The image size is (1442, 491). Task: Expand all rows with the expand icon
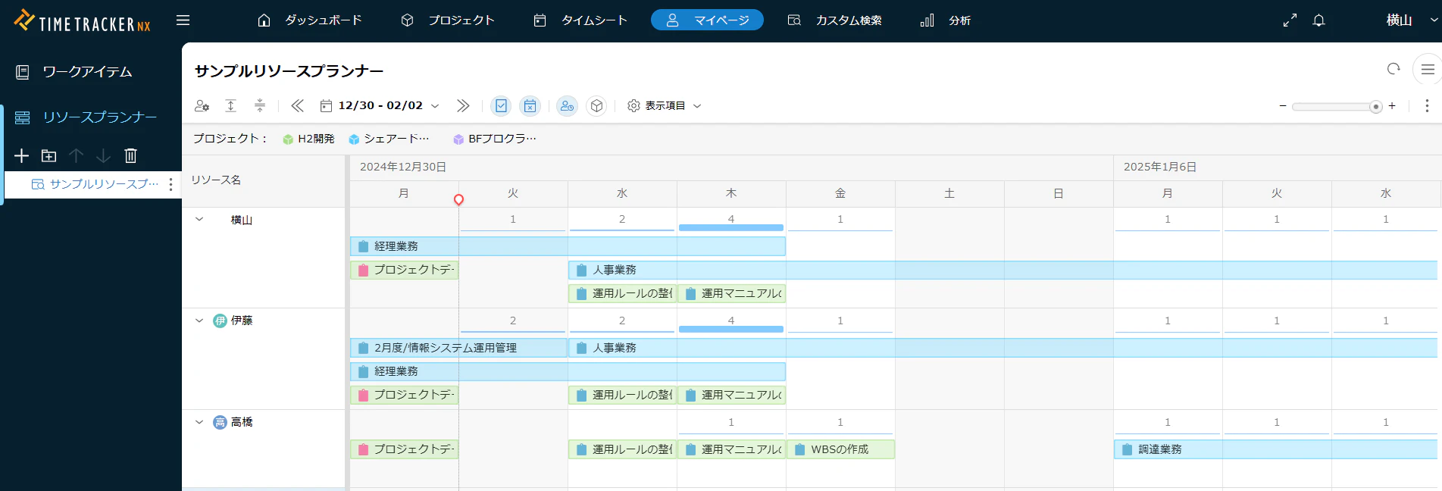tap(231, 106)
